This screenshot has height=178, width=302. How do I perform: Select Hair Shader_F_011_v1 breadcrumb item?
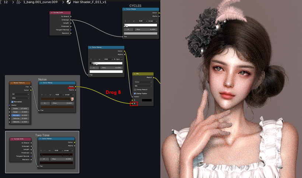[89, 2]
